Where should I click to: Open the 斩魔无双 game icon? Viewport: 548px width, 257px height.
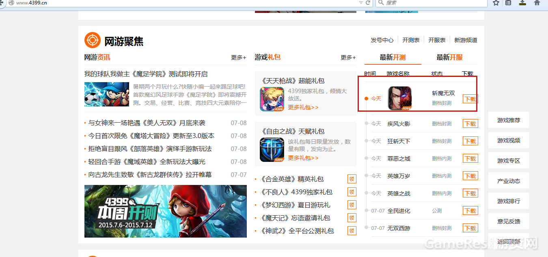coord(399,98)
